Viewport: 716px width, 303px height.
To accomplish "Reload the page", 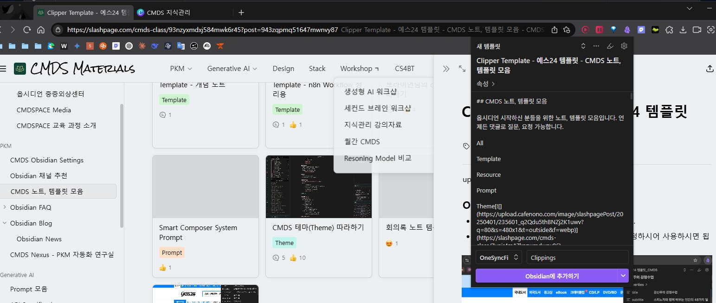I will [x=27, y=30].
